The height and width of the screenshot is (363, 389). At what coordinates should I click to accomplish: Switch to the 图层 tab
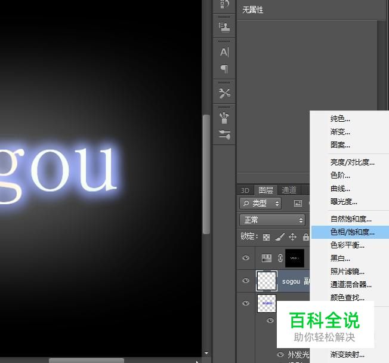pos(265,190)
